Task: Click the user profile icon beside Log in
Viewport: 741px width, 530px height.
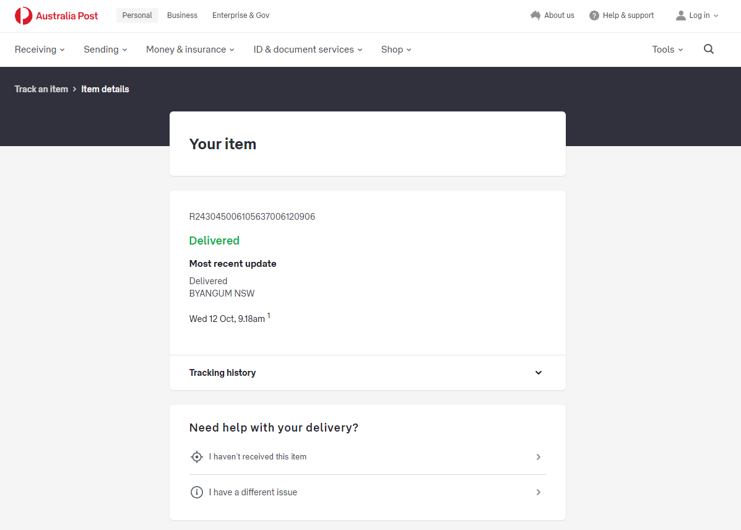Action: tap(681, 15)
